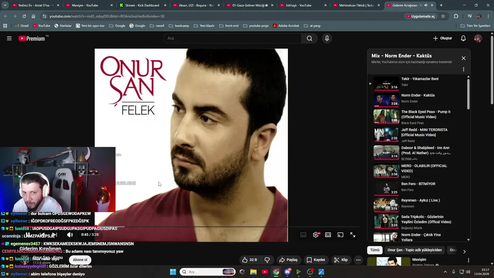The height and width of the screenshot is (278, 494).
Task: Open YouTube notifications bell
Action: 464,38
